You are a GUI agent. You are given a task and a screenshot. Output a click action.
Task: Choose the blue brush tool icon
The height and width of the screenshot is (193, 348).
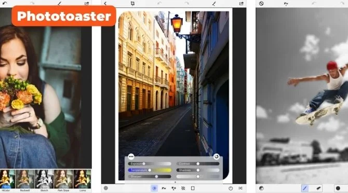click(x=305, y=188)
